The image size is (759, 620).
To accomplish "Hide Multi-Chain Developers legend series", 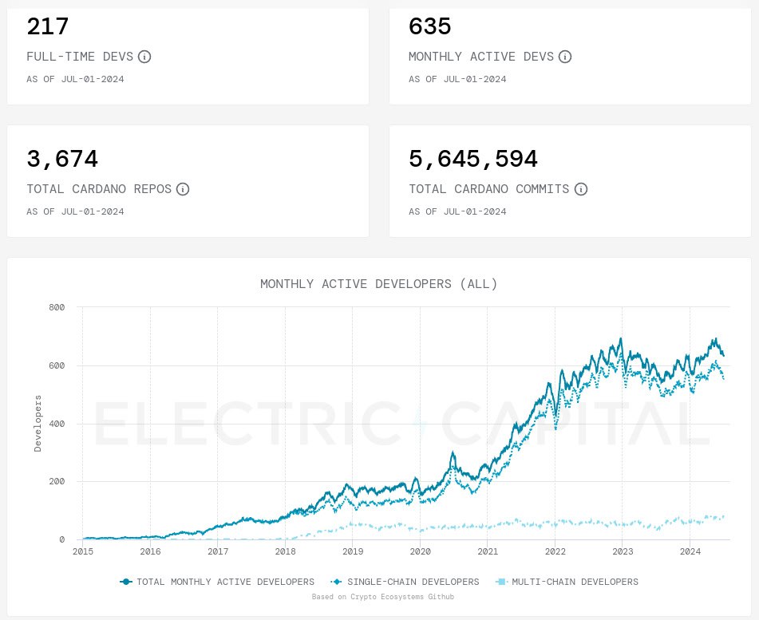I will point(575,582).
